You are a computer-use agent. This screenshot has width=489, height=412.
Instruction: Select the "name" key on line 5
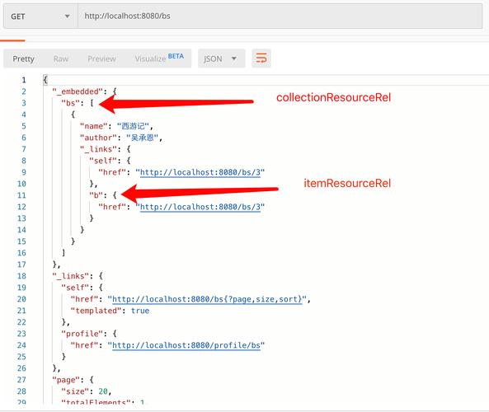click(x=94, y=126)
